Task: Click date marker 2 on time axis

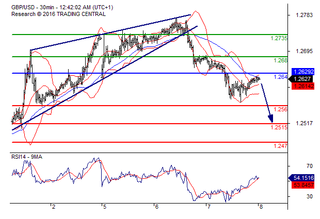Action: (53, 207)
